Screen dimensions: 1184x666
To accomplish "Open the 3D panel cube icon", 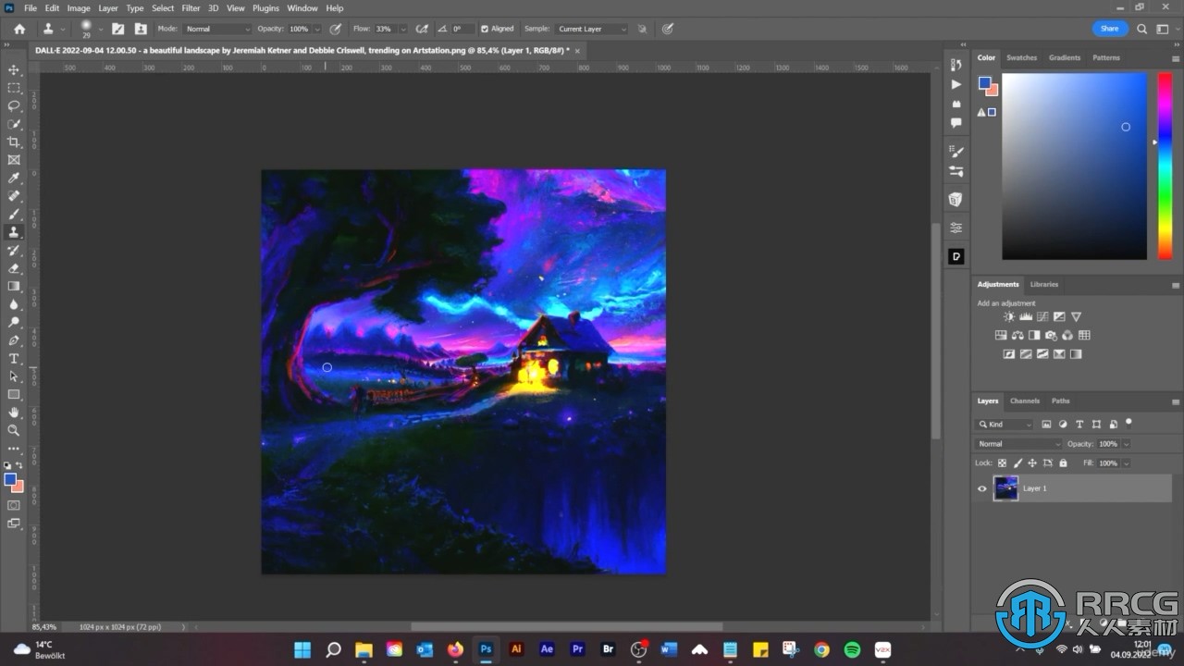I will point(956,199).
